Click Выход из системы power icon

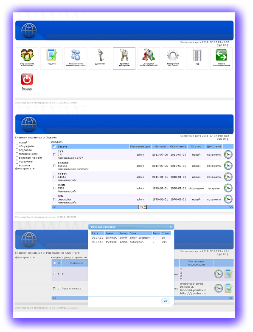click(27, 83)
